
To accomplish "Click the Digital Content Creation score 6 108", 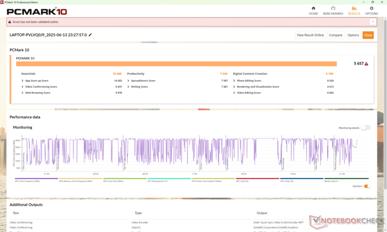I will click(x=329, y=74).
